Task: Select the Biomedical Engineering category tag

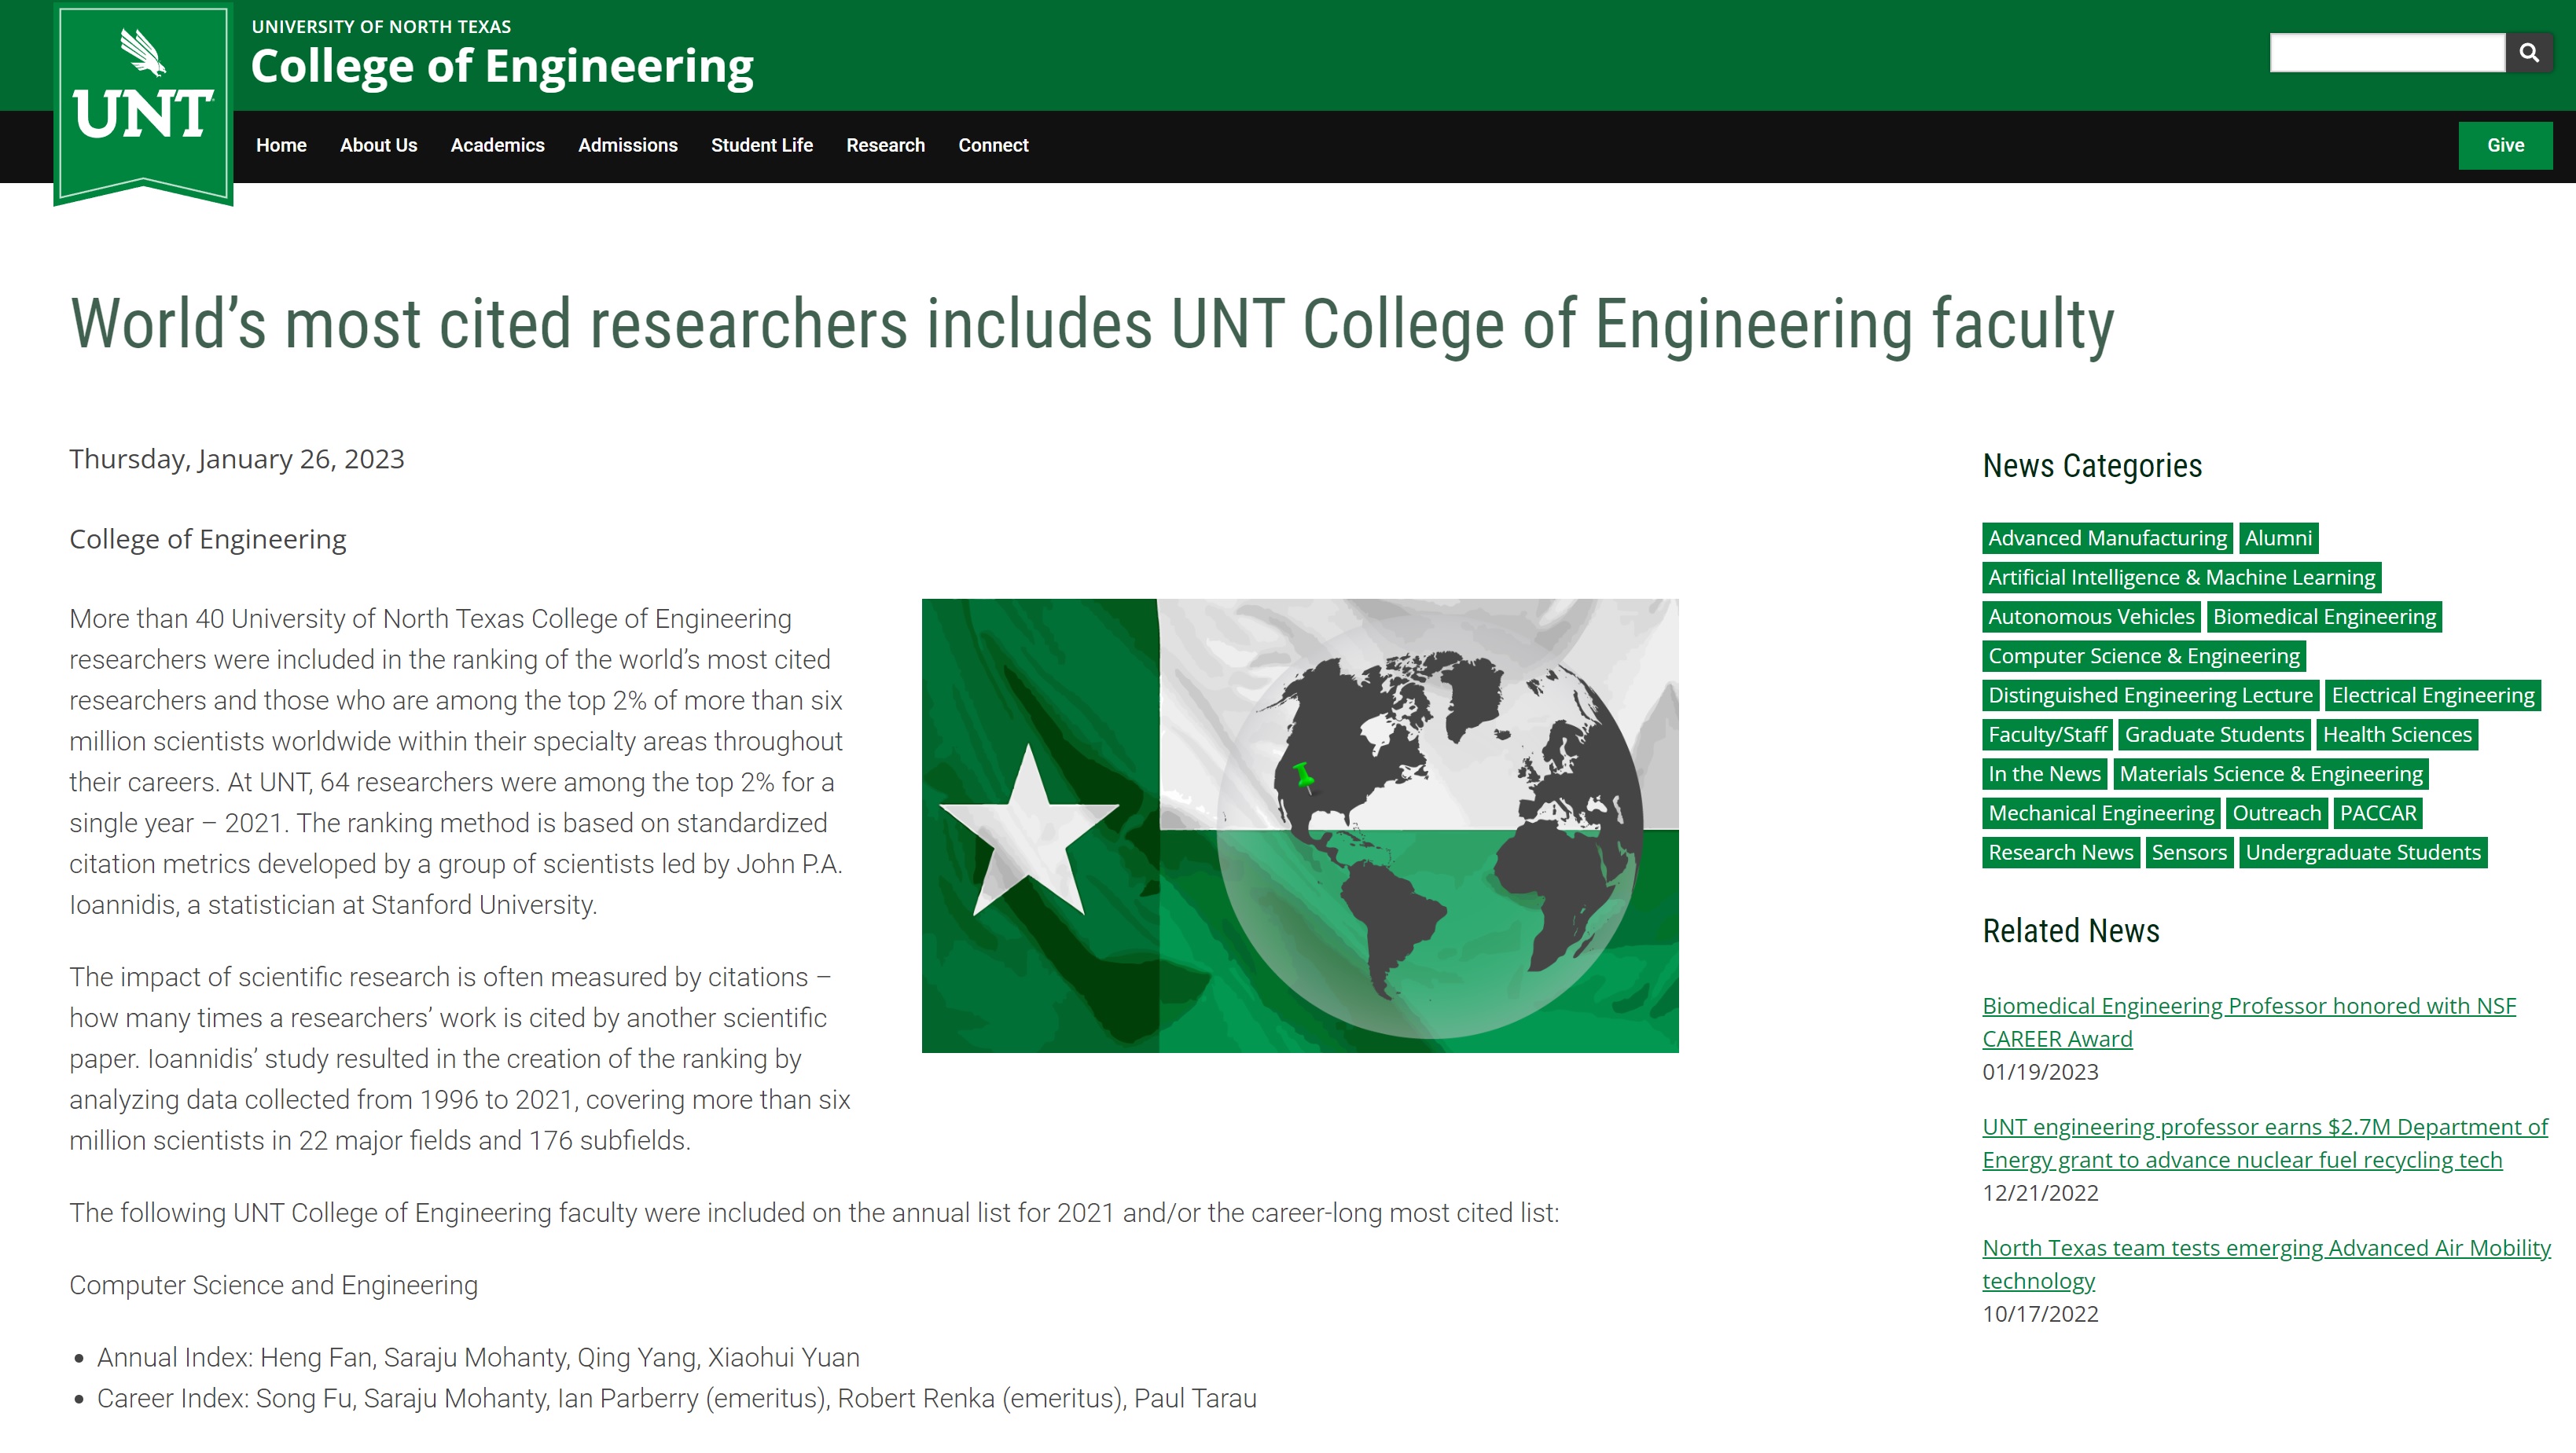Action: pos(2324,616)
